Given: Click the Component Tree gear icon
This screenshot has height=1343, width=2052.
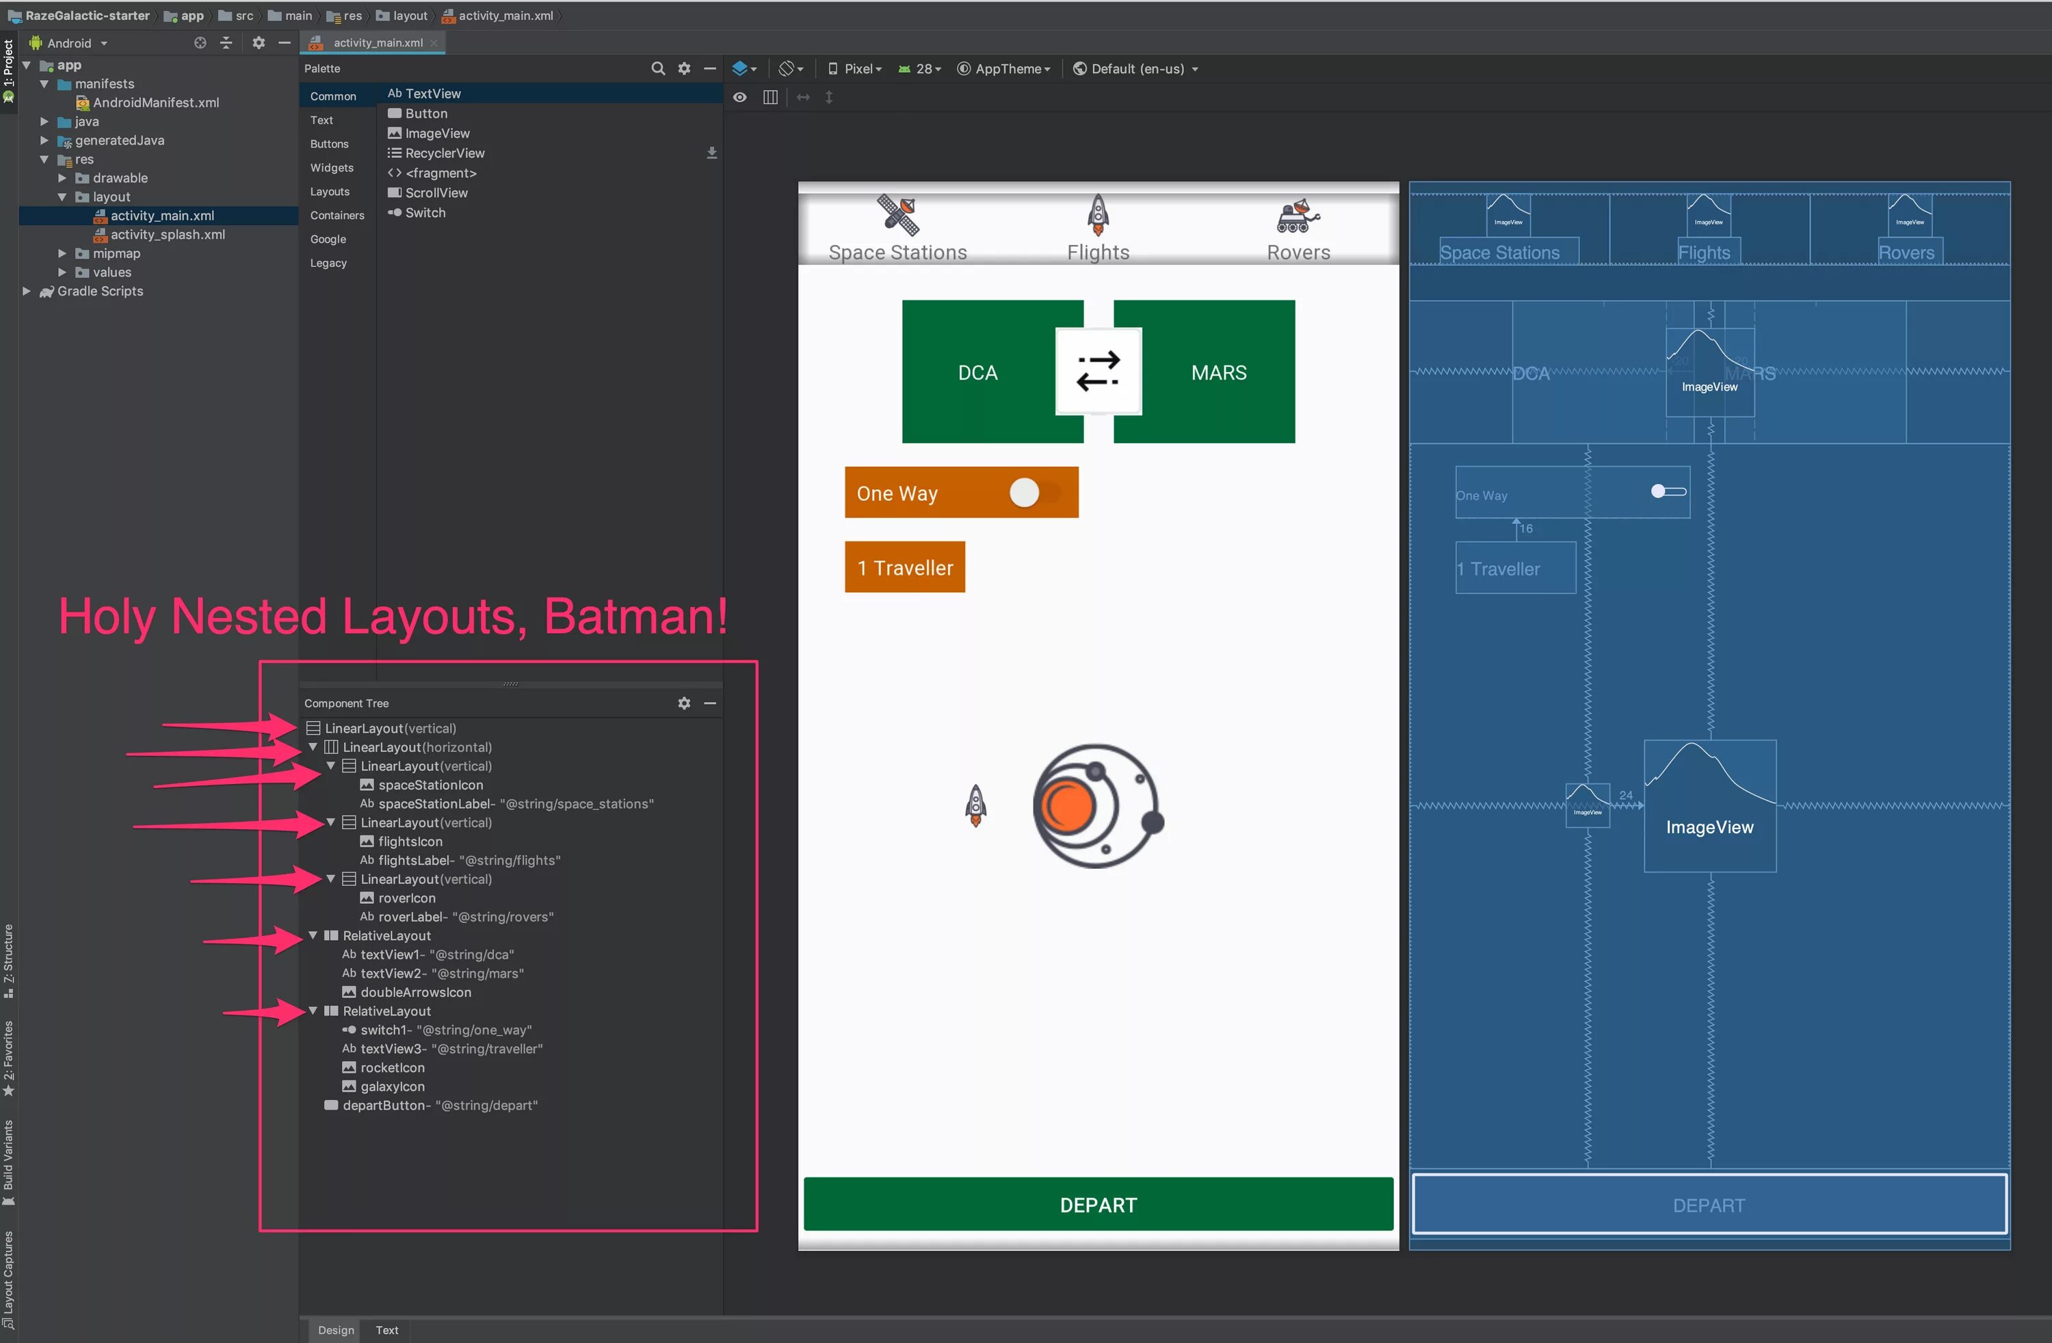Looking at the screenshot, I should point(684,703).
